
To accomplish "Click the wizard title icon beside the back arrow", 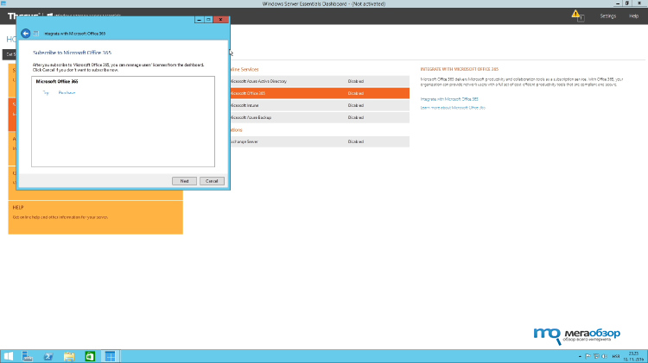I will coord(36,34).
